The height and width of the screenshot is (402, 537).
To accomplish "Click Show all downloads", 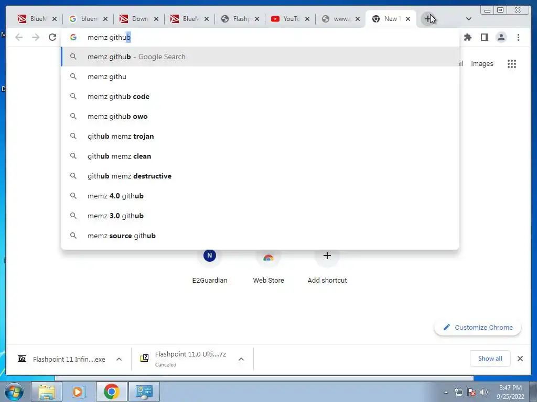I will tap(490, 359).
